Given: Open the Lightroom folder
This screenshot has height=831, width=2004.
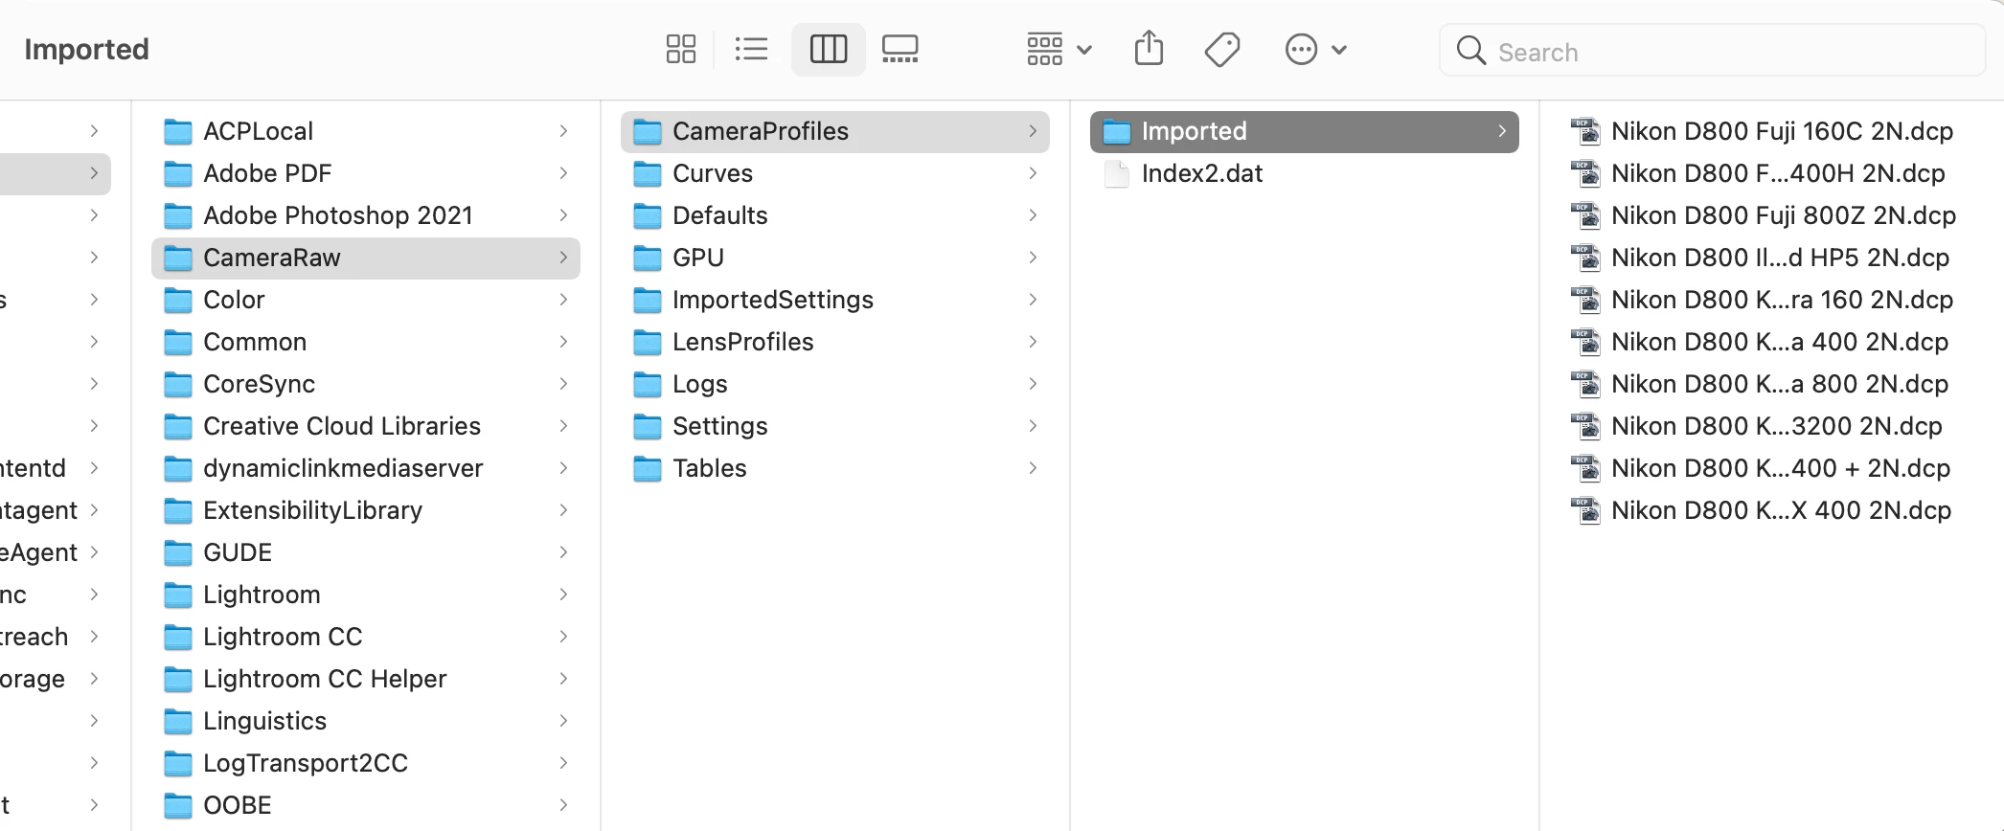Looking at the screenshot, I should [366, 595].
